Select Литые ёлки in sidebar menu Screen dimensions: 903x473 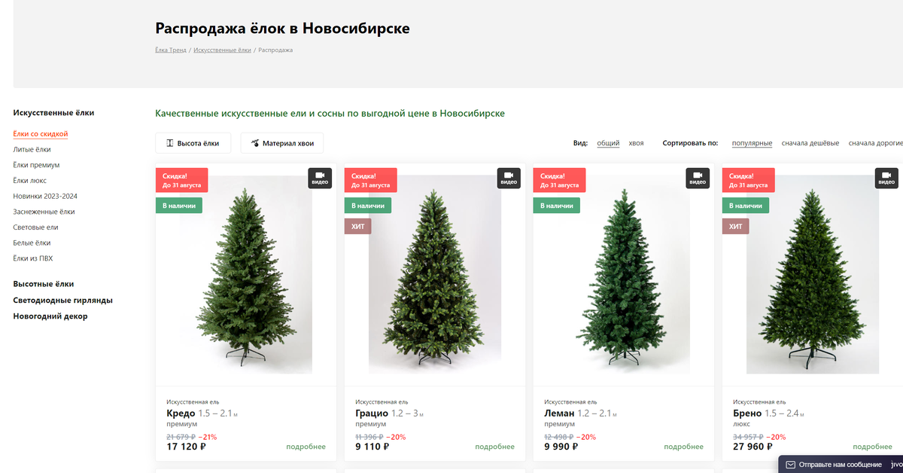[x=32, y=149]
